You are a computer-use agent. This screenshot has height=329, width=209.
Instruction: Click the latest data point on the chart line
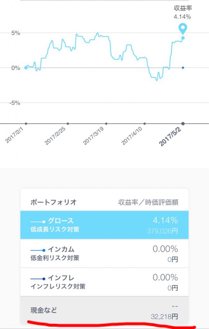(182, 38)
